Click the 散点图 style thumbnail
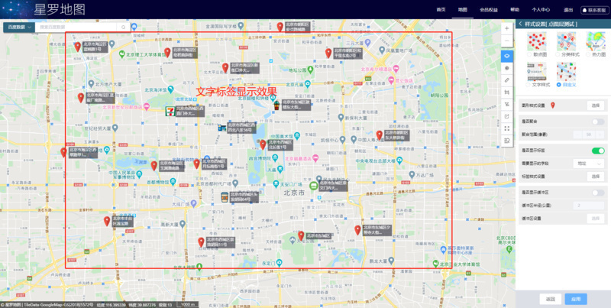611x308 pixels. click(537, 41)
